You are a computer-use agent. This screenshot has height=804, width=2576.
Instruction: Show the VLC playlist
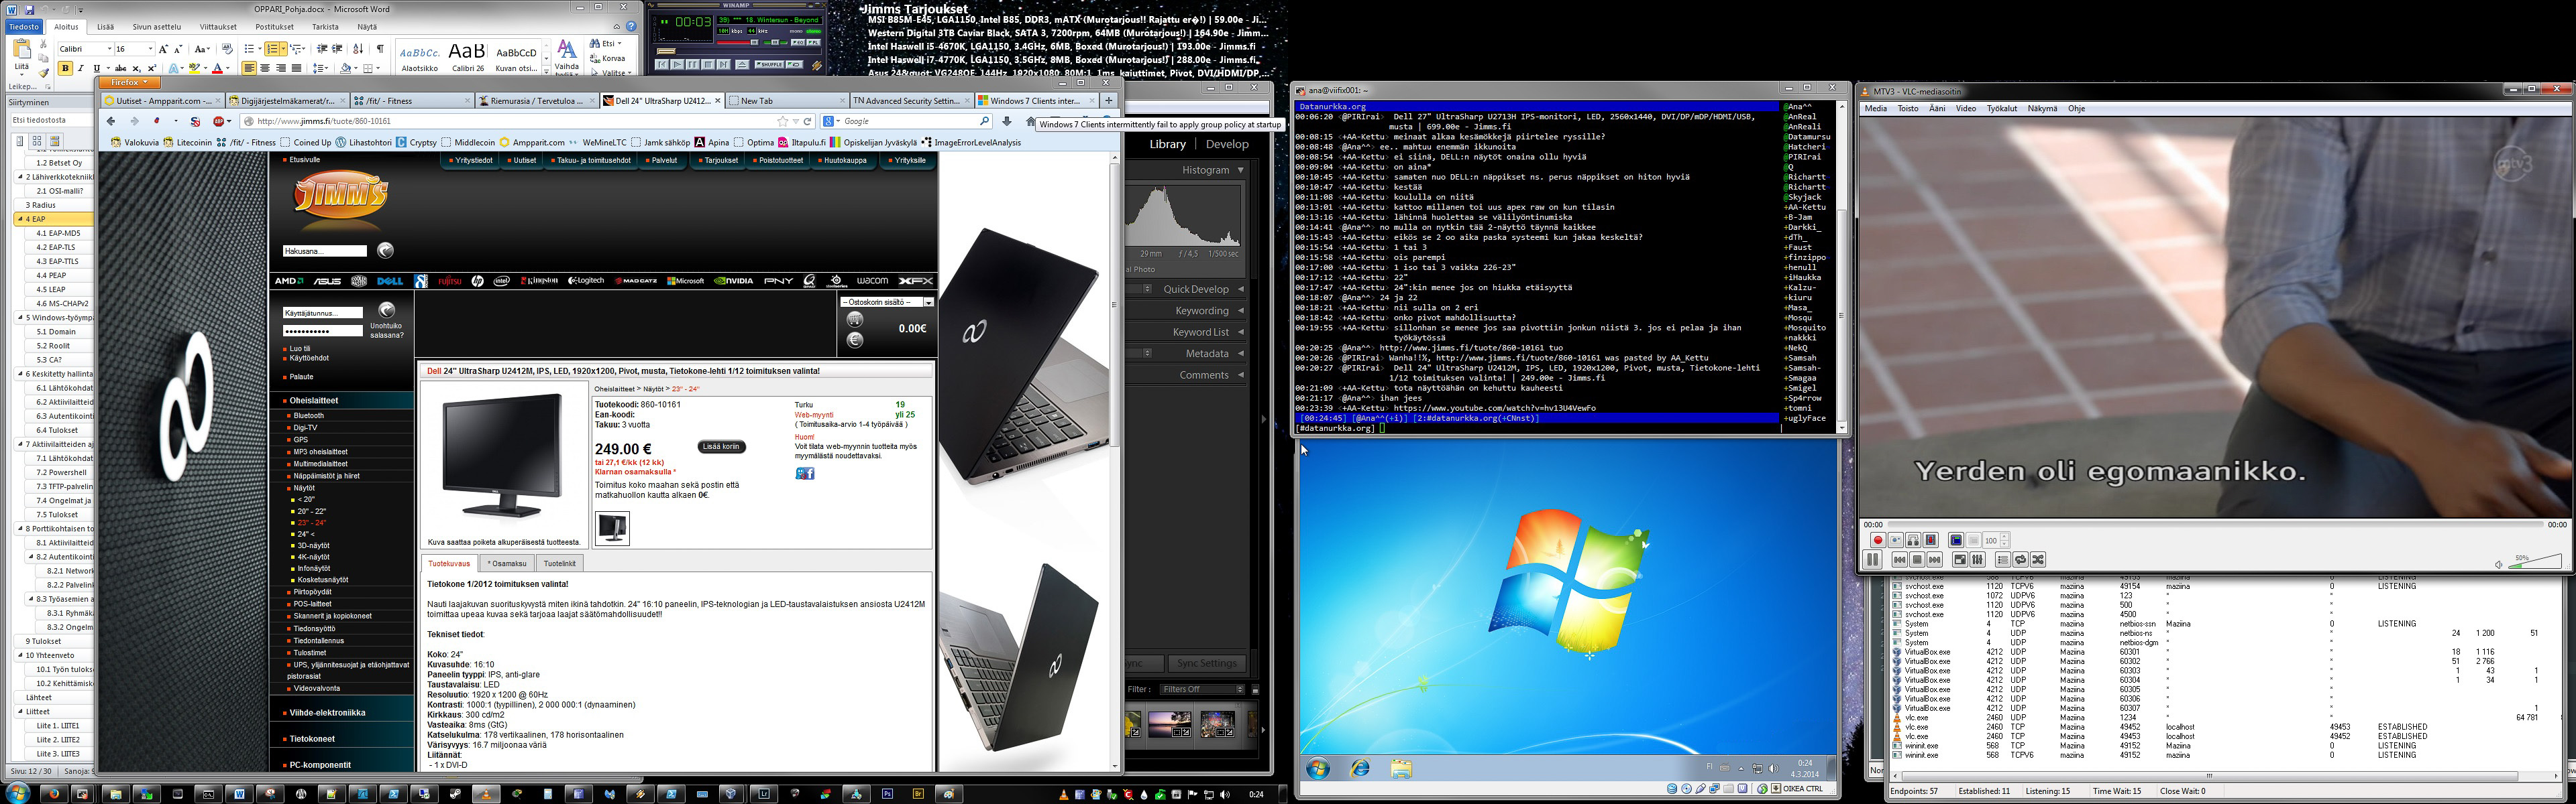pyautogui.click(x=2003, y=559)
